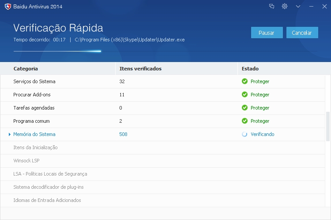Click the Itens da Inicialização row
Image resolution: width=331 pixels, height=220 pixels.
pos(162,147)
